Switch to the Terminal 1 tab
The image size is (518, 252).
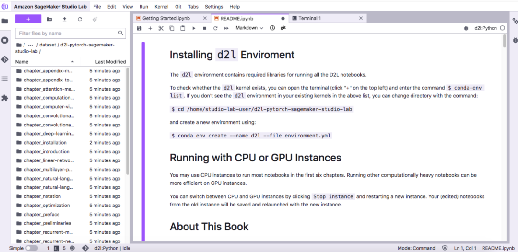(309, 18)
